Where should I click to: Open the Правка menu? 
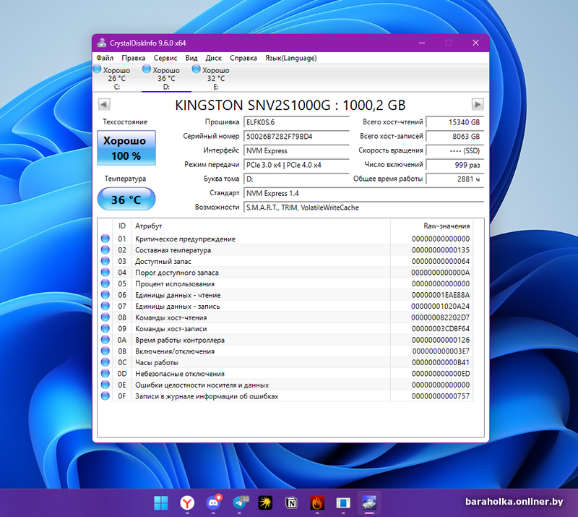pos(134,58)
